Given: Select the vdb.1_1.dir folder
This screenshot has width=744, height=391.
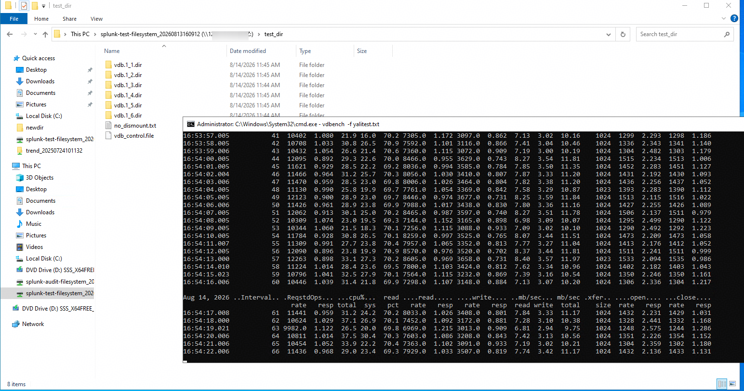Looking at the screenshot, I should pos(128,65).
